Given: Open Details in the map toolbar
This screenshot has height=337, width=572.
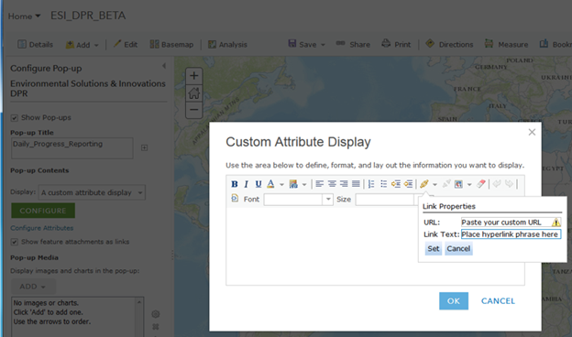Looking at the screenshot, I should tap(36, 45).
